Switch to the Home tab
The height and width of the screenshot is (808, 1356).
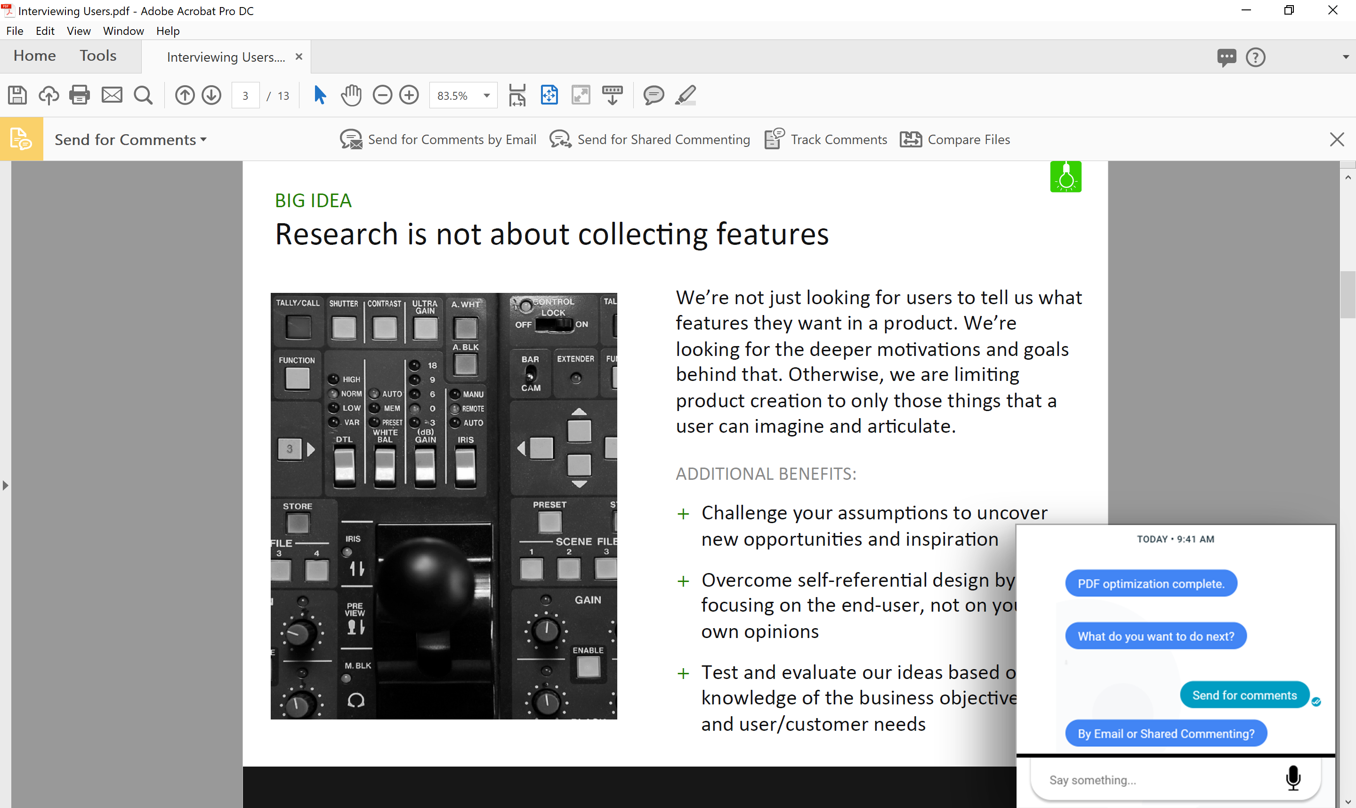point(35,56)
